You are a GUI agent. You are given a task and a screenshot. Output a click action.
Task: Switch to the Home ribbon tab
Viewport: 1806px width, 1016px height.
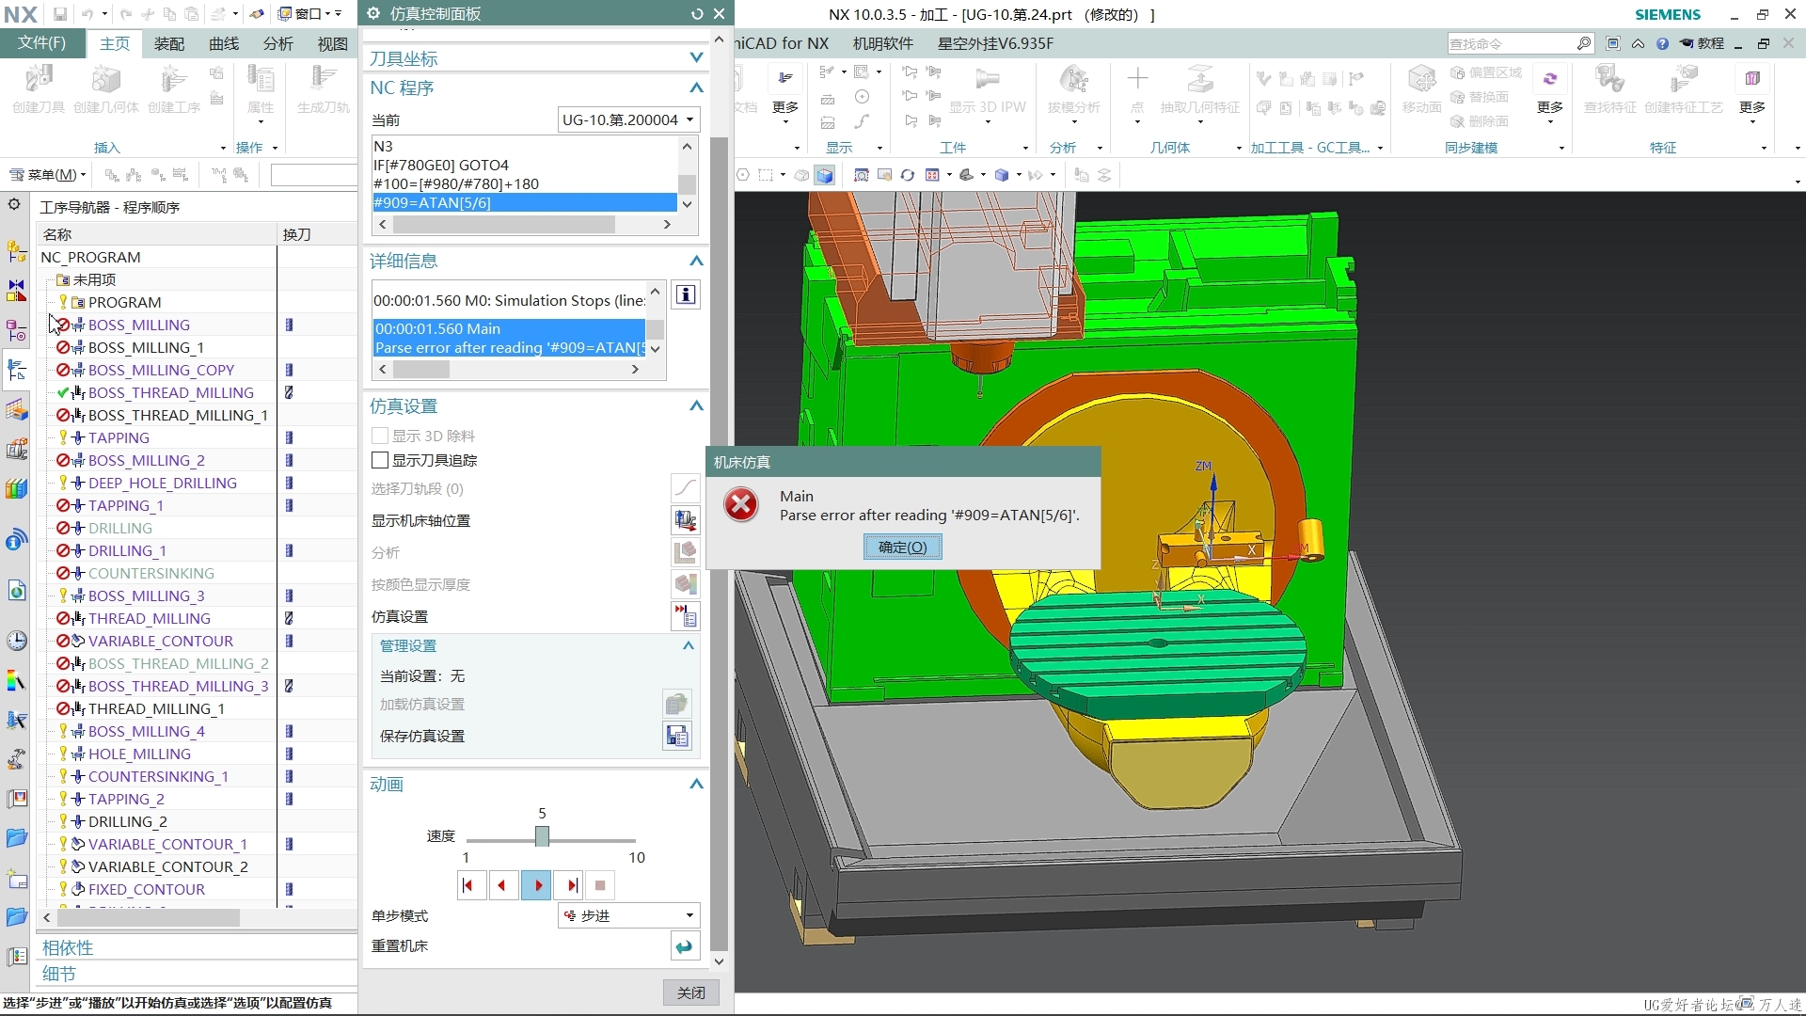pyautogui.click(x=115, y=43)
